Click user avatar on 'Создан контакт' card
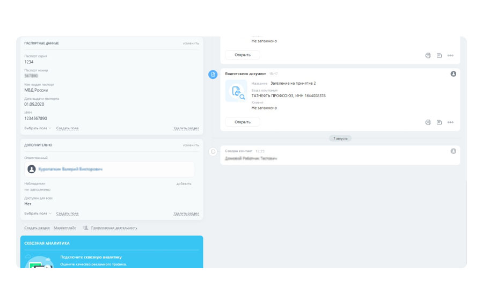The height and width of the screenshot is (302, 483). pyautogui.click(x=453, y=151)
